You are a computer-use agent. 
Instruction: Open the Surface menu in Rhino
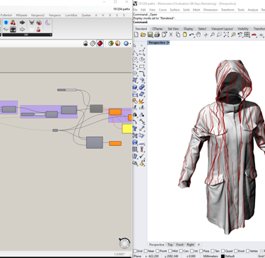(x=175, y=10)
